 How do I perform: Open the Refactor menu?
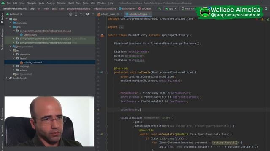tap(62, 3)
